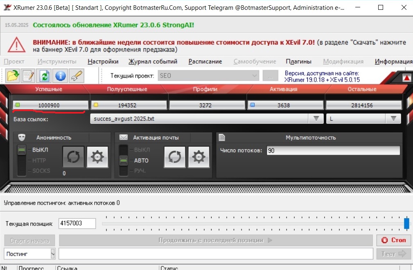Click the empty test URL input field
413x270 pixels.
(216, 254)
